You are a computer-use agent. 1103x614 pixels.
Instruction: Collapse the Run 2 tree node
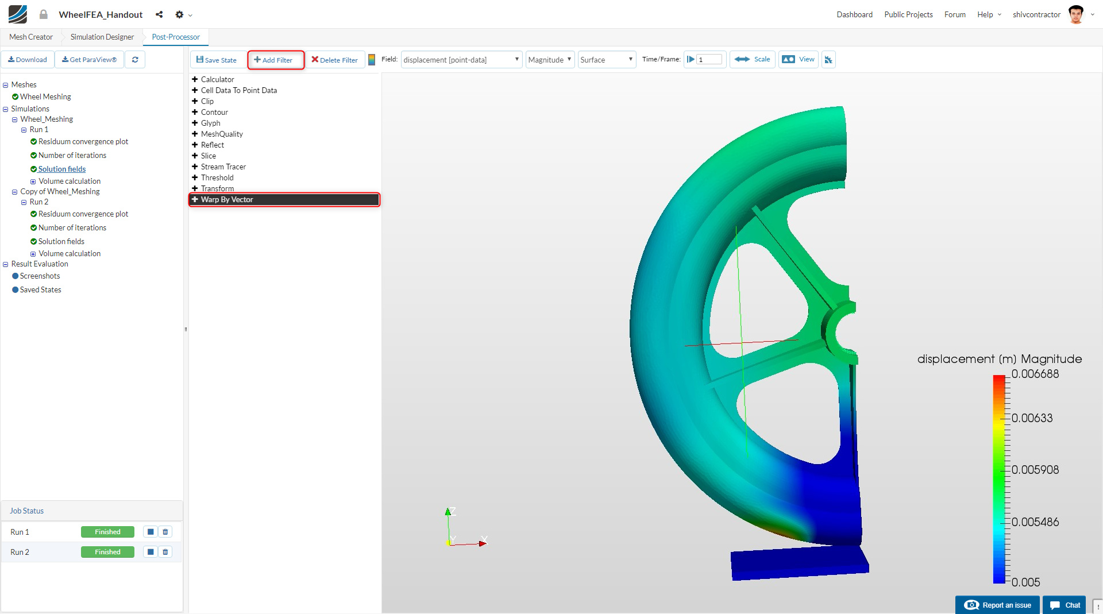(24, 202)
